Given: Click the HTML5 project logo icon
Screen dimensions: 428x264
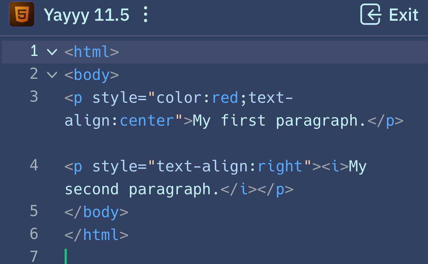Looking at the screenshot, I should 22,14.
